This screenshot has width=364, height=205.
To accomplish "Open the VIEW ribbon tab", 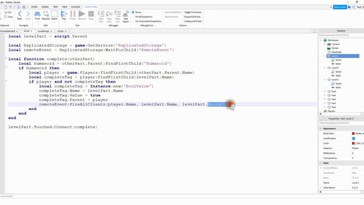I will (x=64, y=7).
